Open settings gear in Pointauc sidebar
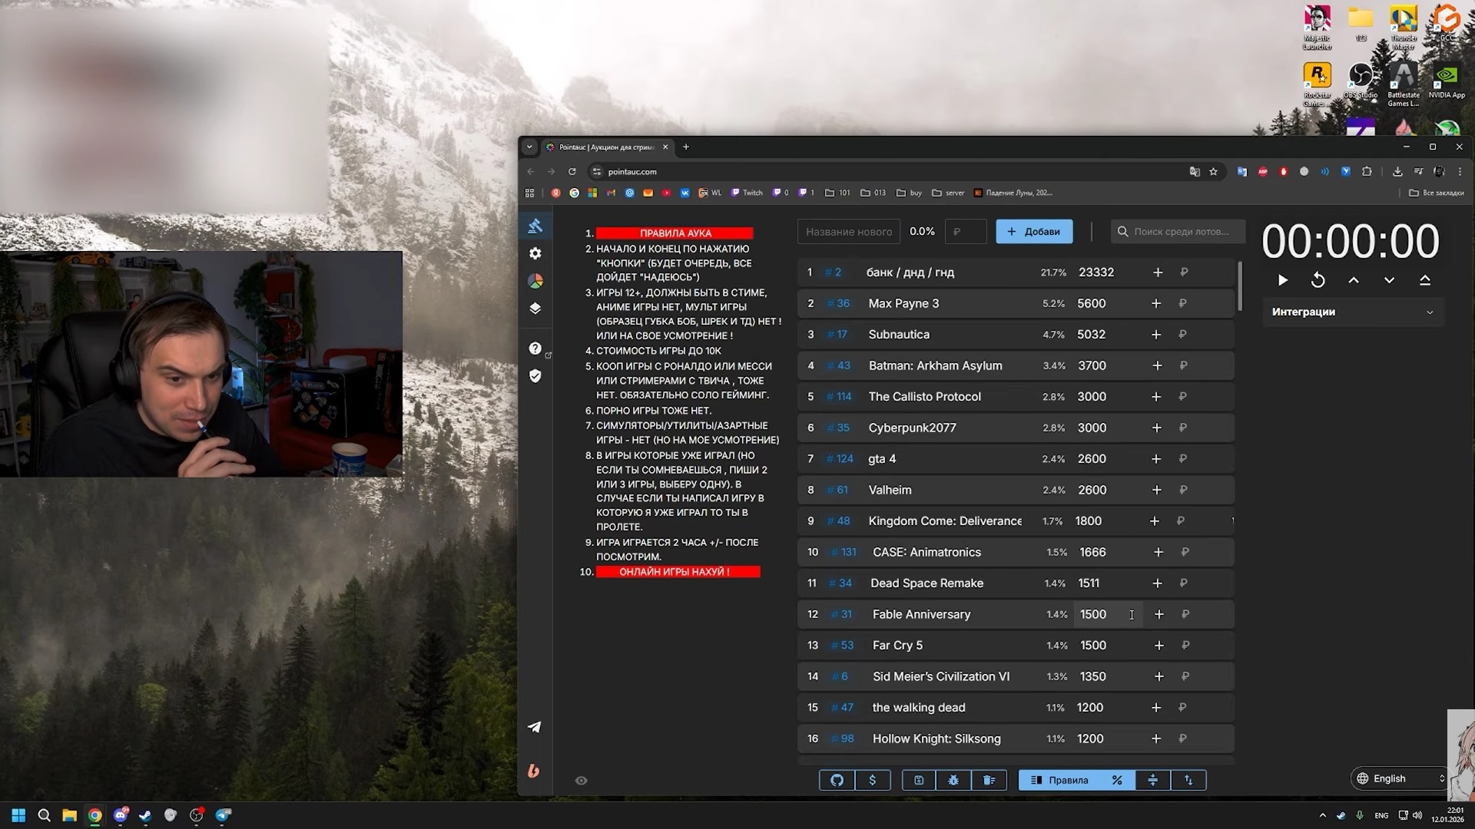Viewport: 1475px width, 829px height. coord(535,253)
